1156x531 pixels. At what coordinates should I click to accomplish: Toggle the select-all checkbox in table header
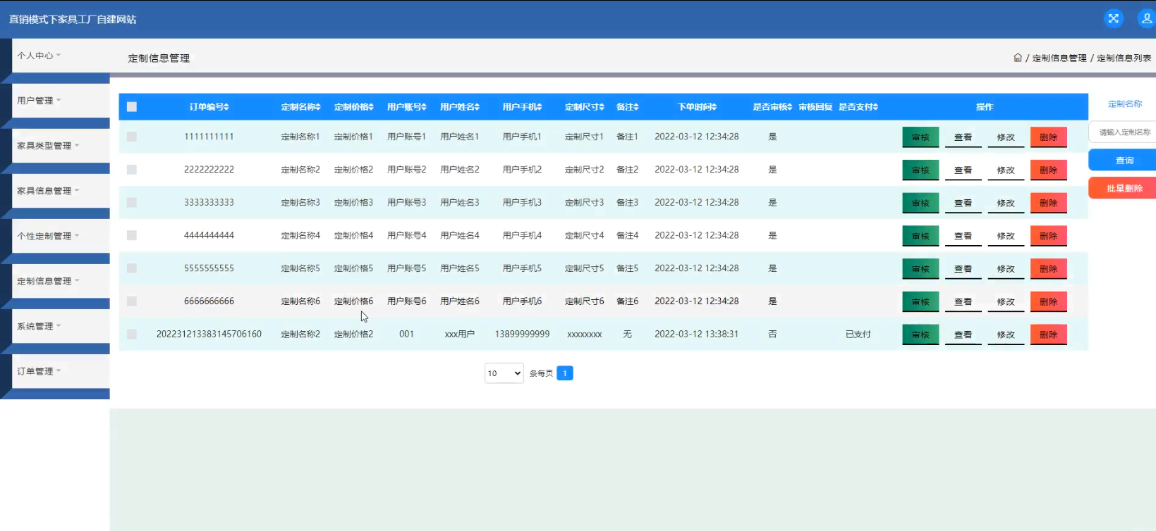132,107
